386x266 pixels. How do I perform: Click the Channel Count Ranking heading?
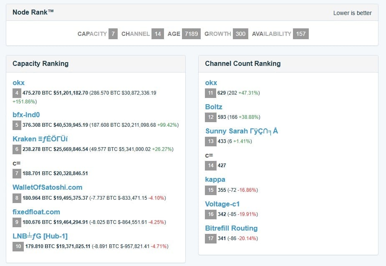[x=243, y=63]
